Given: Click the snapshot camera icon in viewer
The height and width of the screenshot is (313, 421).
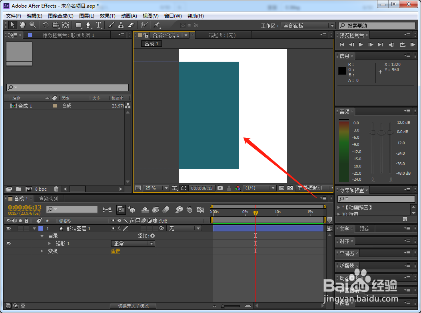Looking at the screenshot, I should [x=220, y=188].
